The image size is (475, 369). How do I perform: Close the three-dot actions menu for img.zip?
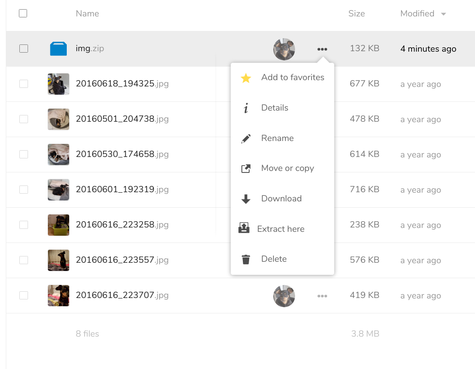coord(322,49)
